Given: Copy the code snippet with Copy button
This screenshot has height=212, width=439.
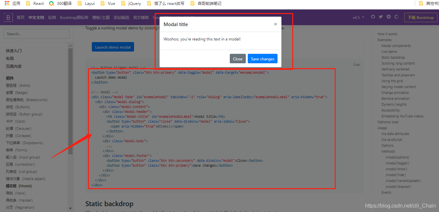Looking at the screenshot, I should pyautogui.click(x=357, y=65).
